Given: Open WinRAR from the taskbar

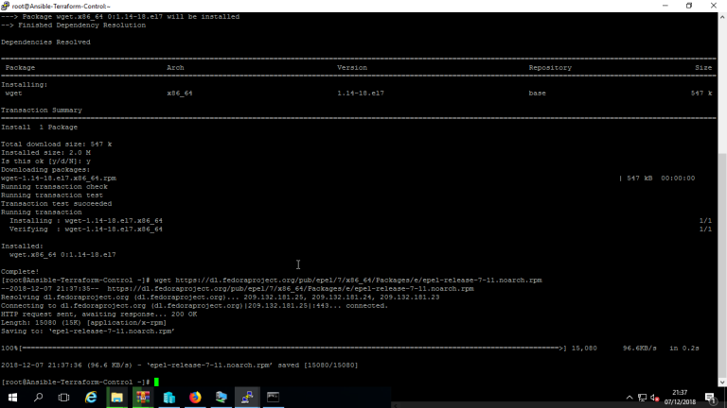Looking at the screenshot, I should pyautogui.click(x=143, y=398).
